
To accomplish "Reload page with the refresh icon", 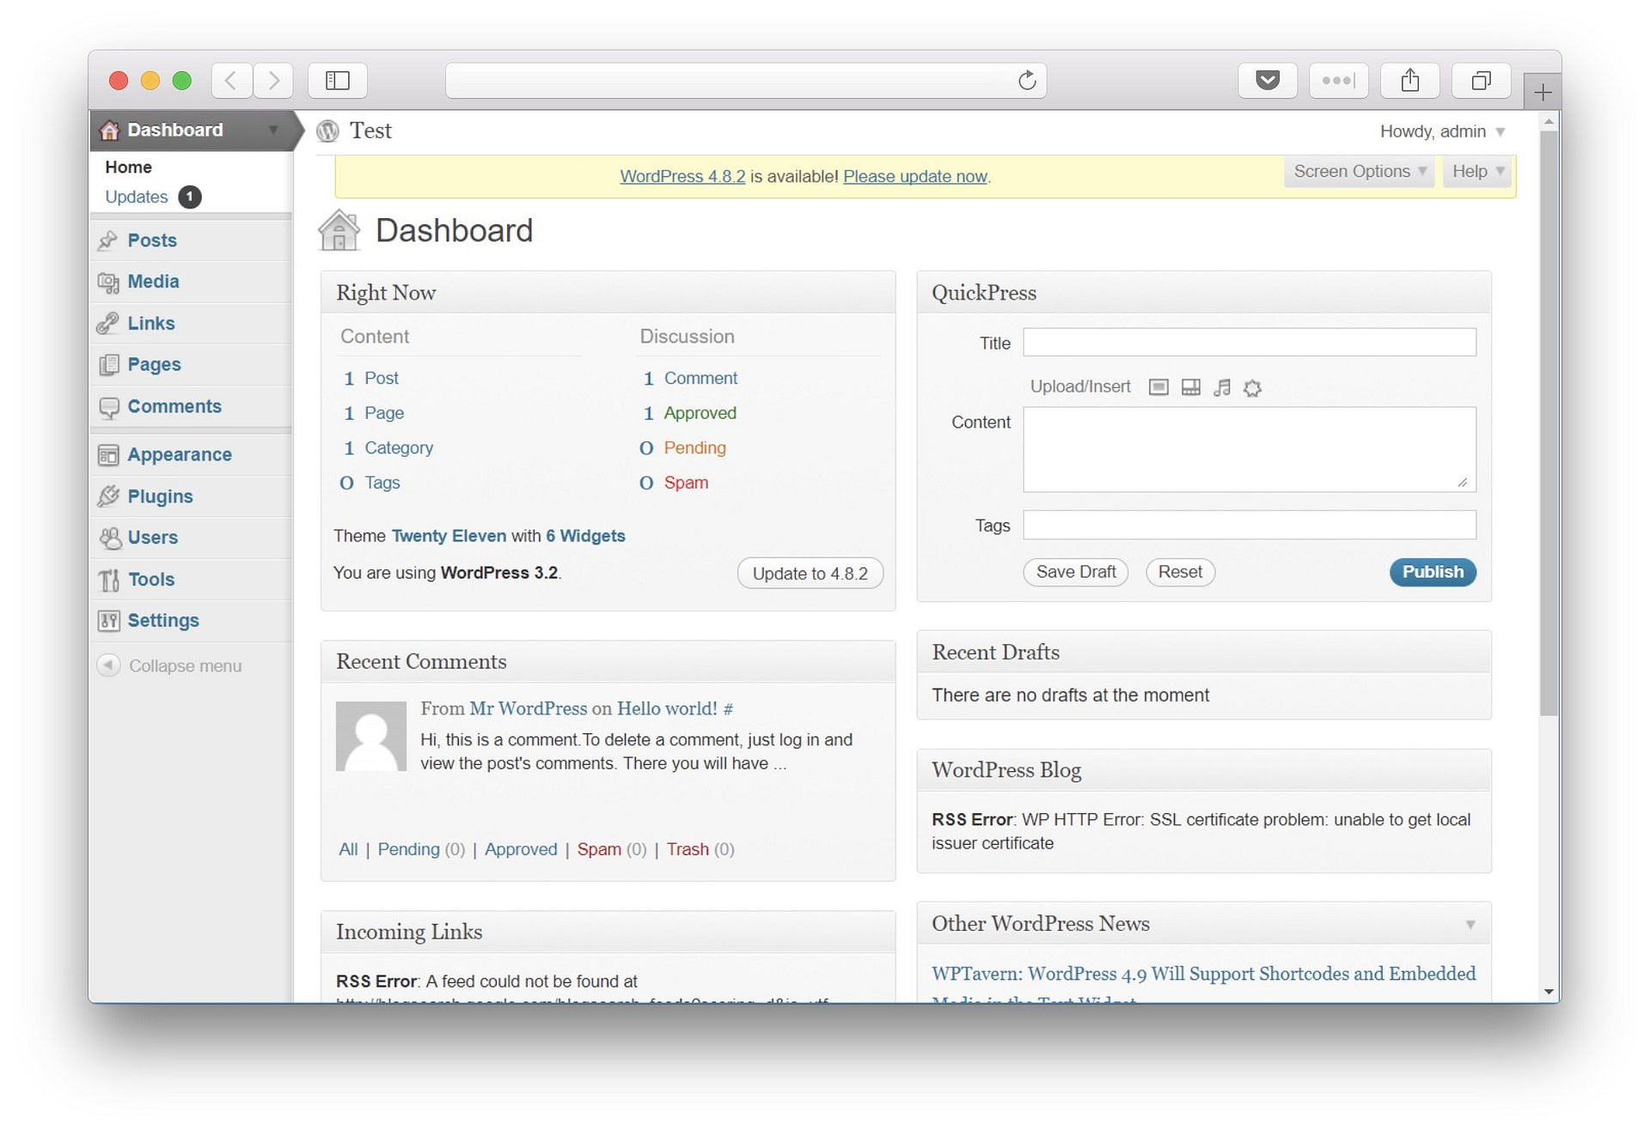I will [1027, 81].
